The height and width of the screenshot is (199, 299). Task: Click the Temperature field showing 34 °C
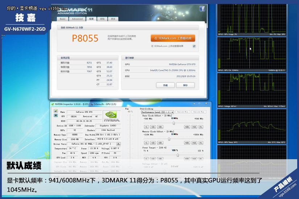[x=72, y=148]
